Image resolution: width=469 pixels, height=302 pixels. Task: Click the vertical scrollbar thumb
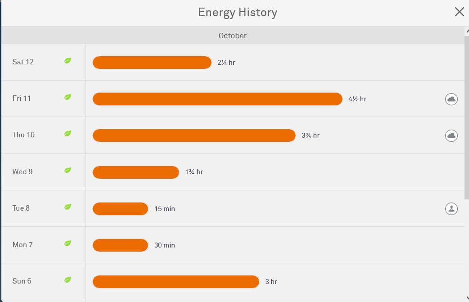[x=467, y=117]
